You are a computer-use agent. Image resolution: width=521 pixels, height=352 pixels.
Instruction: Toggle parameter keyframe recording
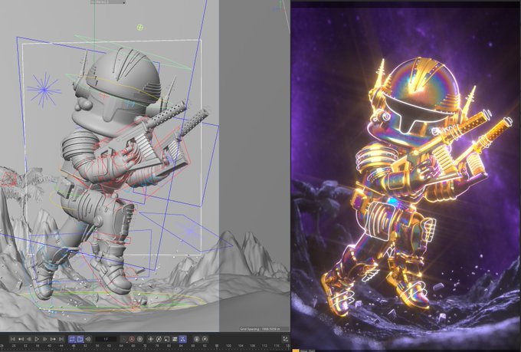pyautogui.click(x=175, y=339)
